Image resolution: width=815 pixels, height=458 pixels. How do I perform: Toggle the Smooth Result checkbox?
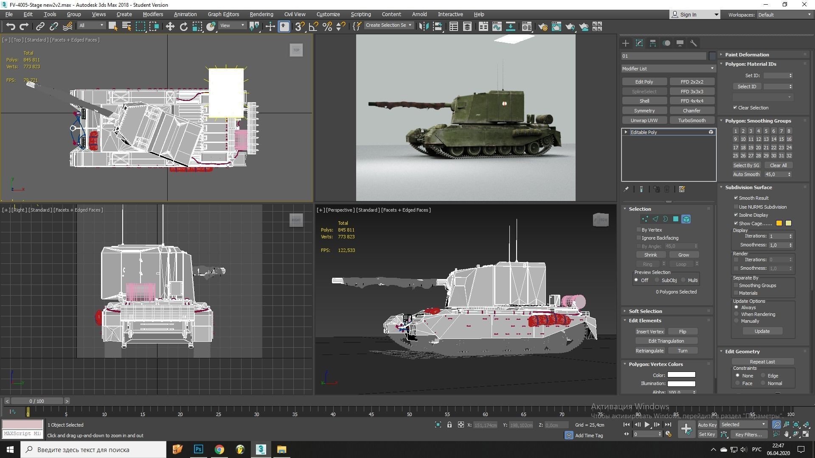[x=736, y=198]
